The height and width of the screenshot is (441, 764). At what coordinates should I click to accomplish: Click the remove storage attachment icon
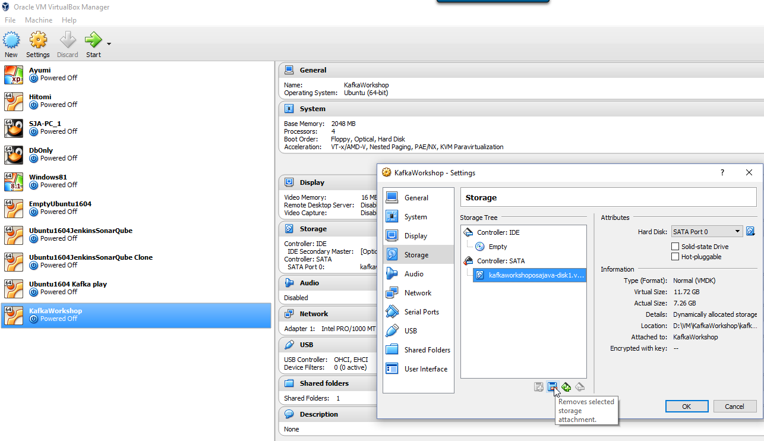[x=553, y=388]
